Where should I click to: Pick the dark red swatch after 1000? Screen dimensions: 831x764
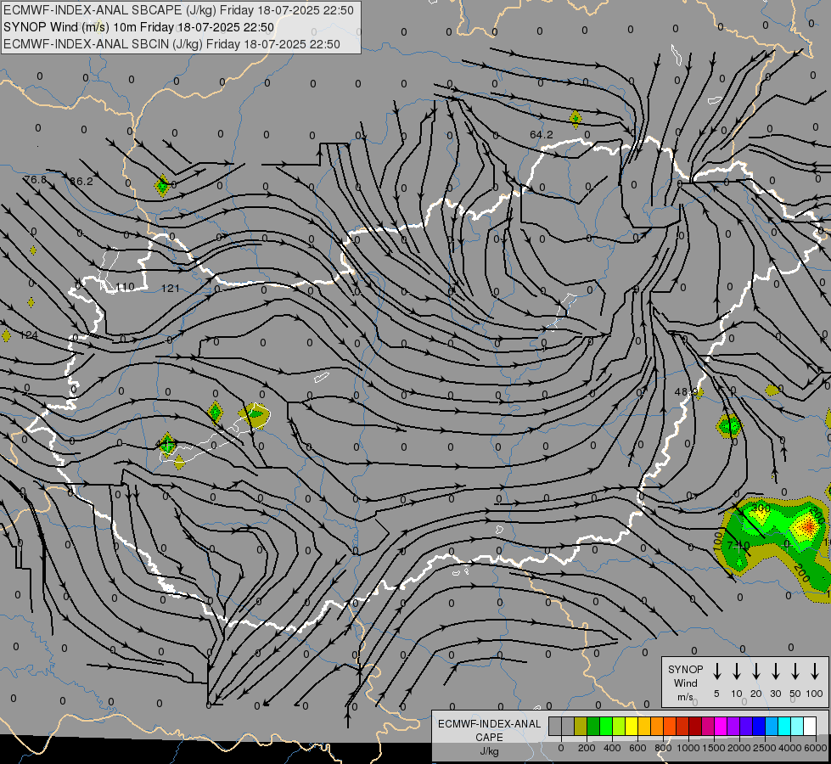pyautogui.click(x=695, y=726)
